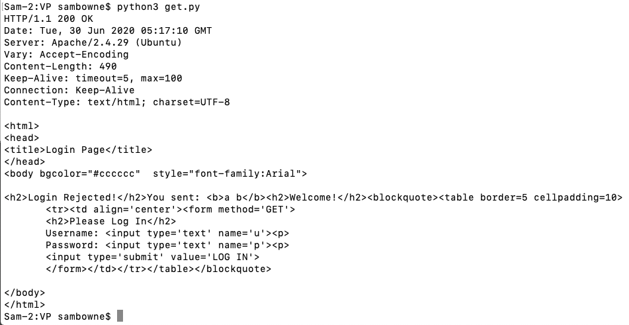Click the terminal cursor block at the prompt
Image resolution: width=629 pixels, height=325 pixels.
120,316
